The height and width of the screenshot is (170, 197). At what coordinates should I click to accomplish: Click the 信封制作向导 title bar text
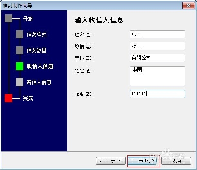coord(18,6)
